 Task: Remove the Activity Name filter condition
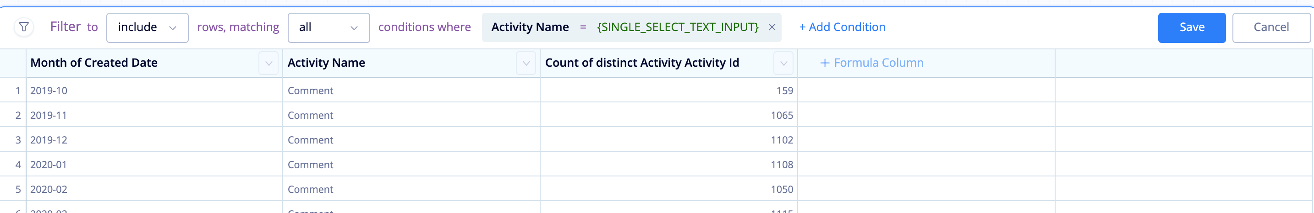pos(772,27)
